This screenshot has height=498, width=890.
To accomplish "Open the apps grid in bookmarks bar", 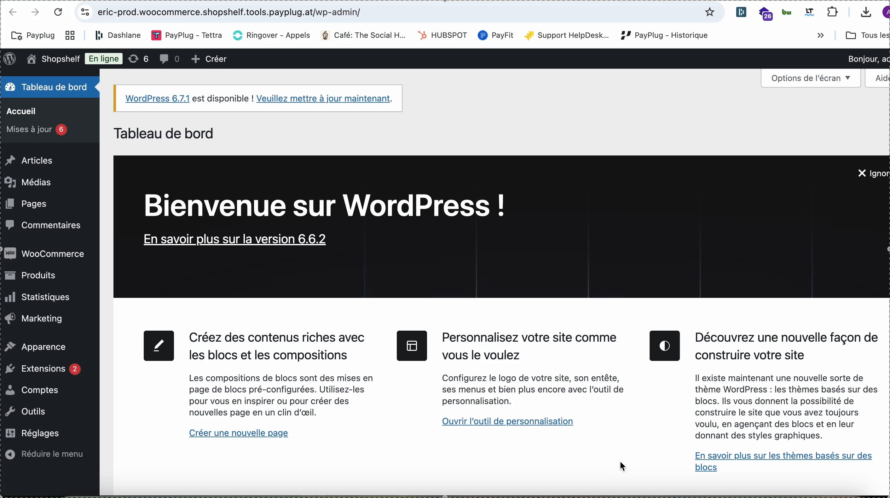I will click(70, 35).
